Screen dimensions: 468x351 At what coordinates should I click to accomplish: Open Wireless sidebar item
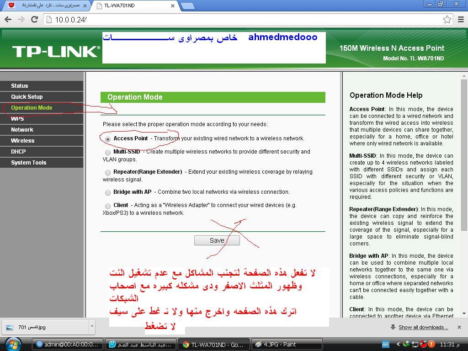pos(42,141)
